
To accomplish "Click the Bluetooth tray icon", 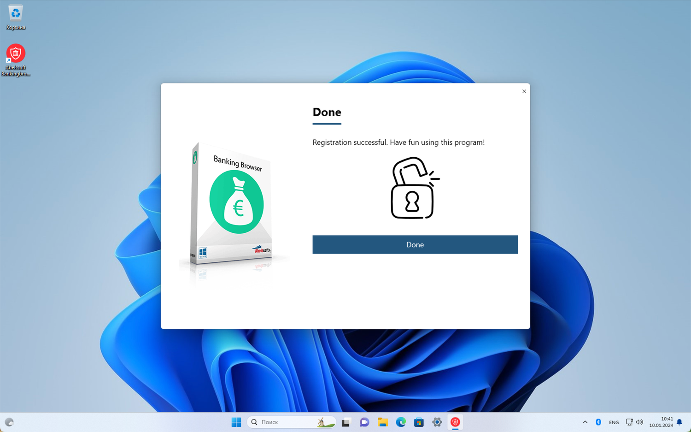I will [x=598, y=422].
